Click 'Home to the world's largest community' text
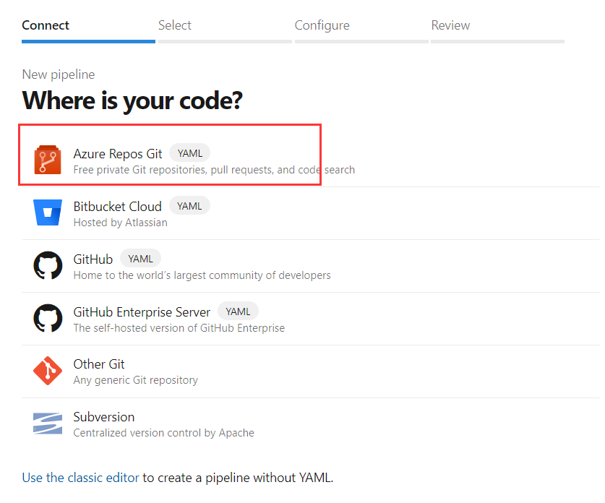Image resolution: width=605 pixels, height=503 pixels. (202, 275)
